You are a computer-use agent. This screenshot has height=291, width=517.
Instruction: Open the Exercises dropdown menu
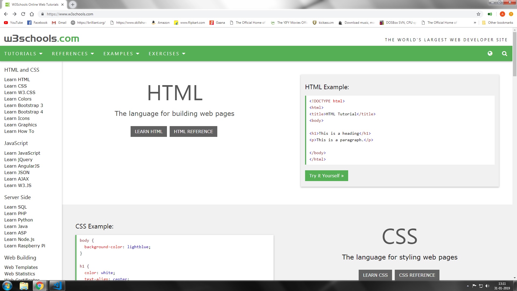tap(167, 54)
